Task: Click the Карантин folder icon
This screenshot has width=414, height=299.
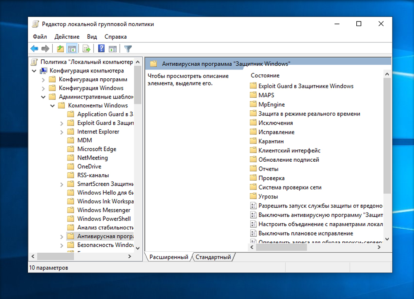Action: click(253, 141)
